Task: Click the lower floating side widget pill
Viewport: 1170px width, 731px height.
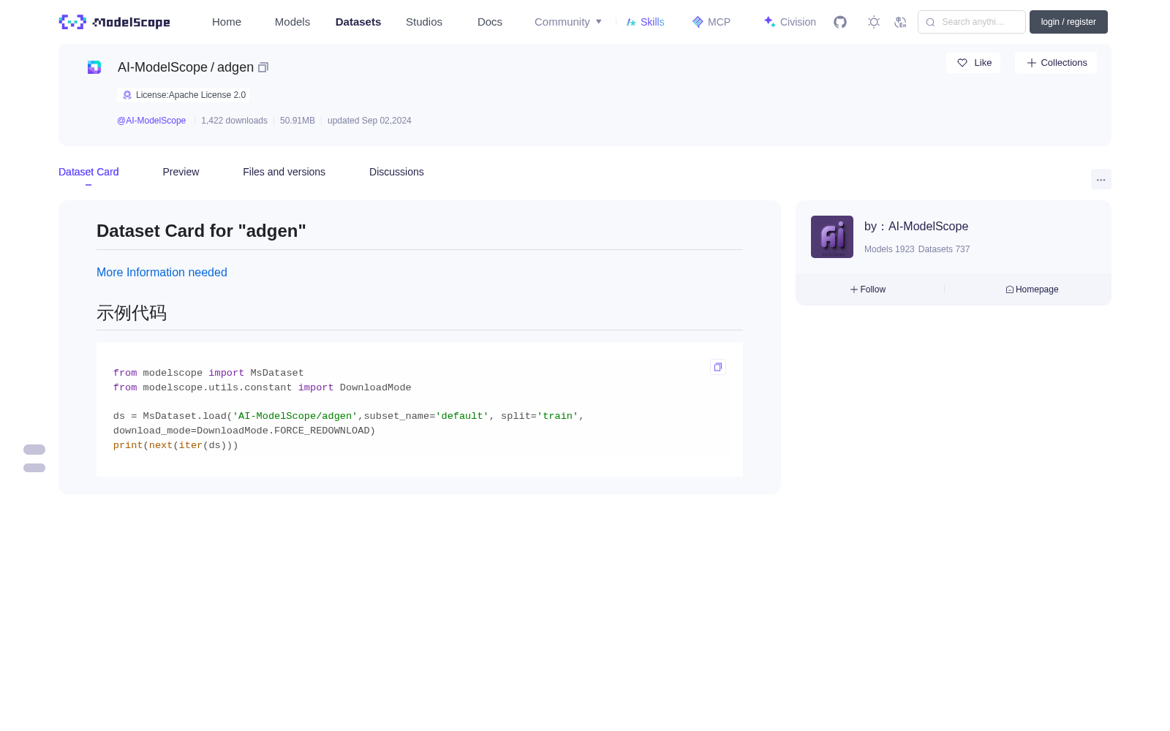Action: pos(34,468)
